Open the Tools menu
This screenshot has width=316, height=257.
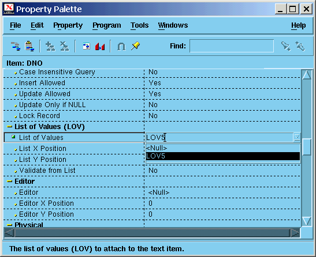[139, 25]
